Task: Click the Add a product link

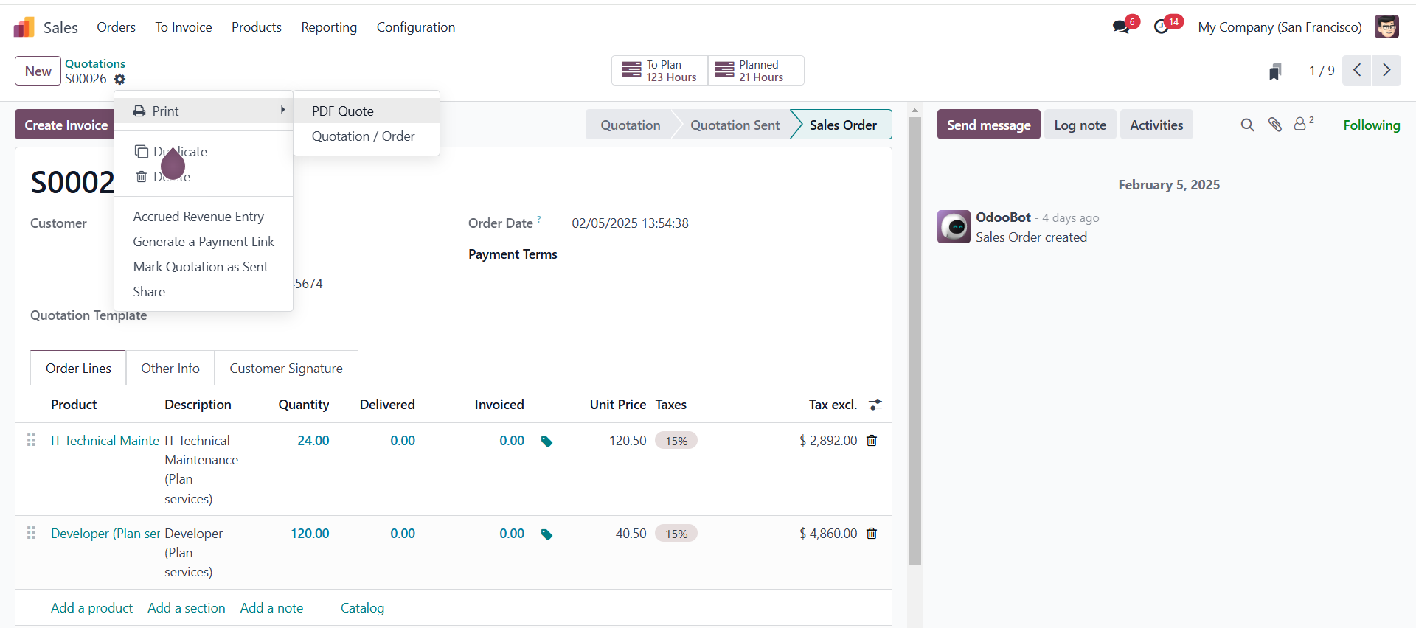Action: [x=91, y=608]
